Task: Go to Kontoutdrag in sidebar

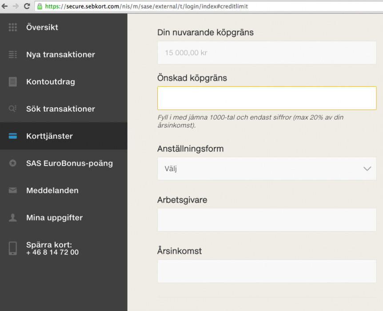Action: click(x=51, y=82)
